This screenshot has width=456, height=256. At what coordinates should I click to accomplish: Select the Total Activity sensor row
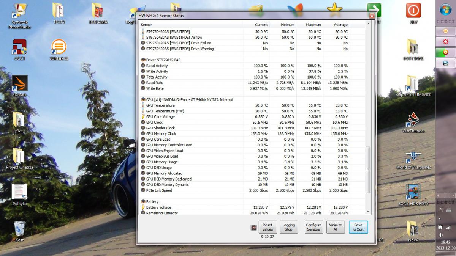click(253, 77)
